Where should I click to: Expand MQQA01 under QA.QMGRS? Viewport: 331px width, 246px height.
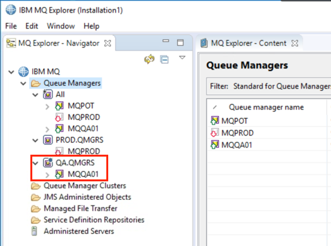47,175
